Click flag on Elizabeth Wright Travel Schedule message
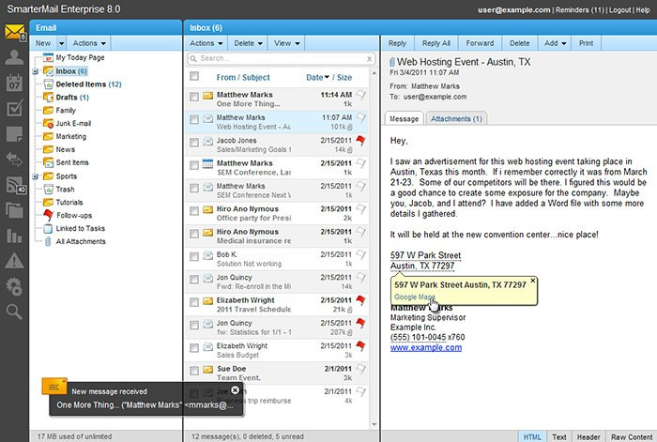657x442 pixels. coord(360,300)
